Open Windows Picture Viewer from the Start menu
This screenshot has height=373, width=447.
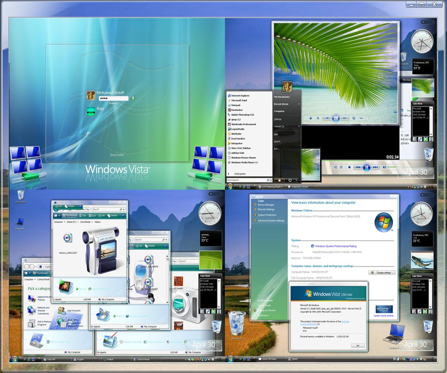242,158
